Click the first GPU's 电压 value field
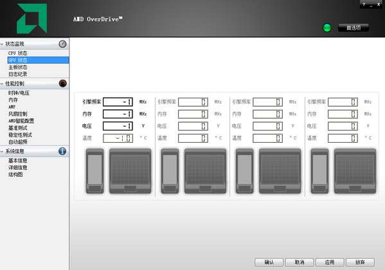Viewport: 385px width, 270px height. click(x=118, y=126)
